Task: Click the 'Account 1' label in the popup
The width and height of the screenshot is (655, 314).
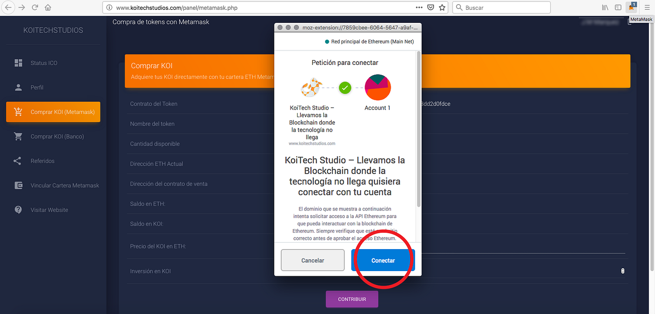Action: tap(378, 108)
